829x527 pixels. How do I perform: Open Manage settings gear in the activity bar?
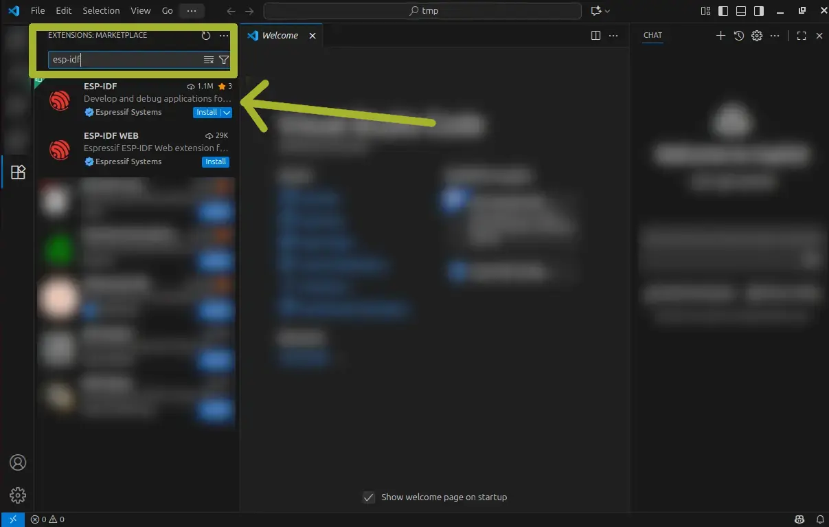tap(18, 495)
